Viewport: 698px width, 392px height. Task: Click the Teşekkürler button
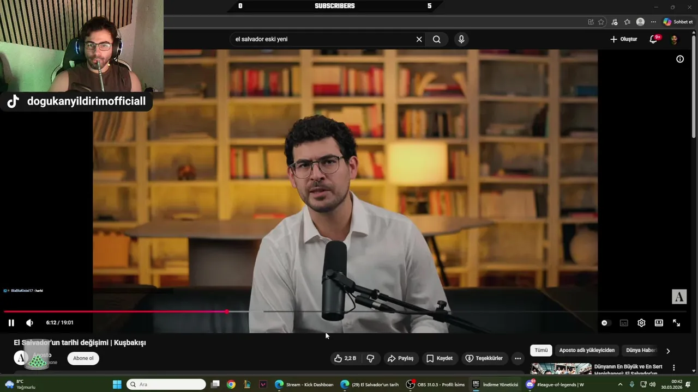point(484,358)
